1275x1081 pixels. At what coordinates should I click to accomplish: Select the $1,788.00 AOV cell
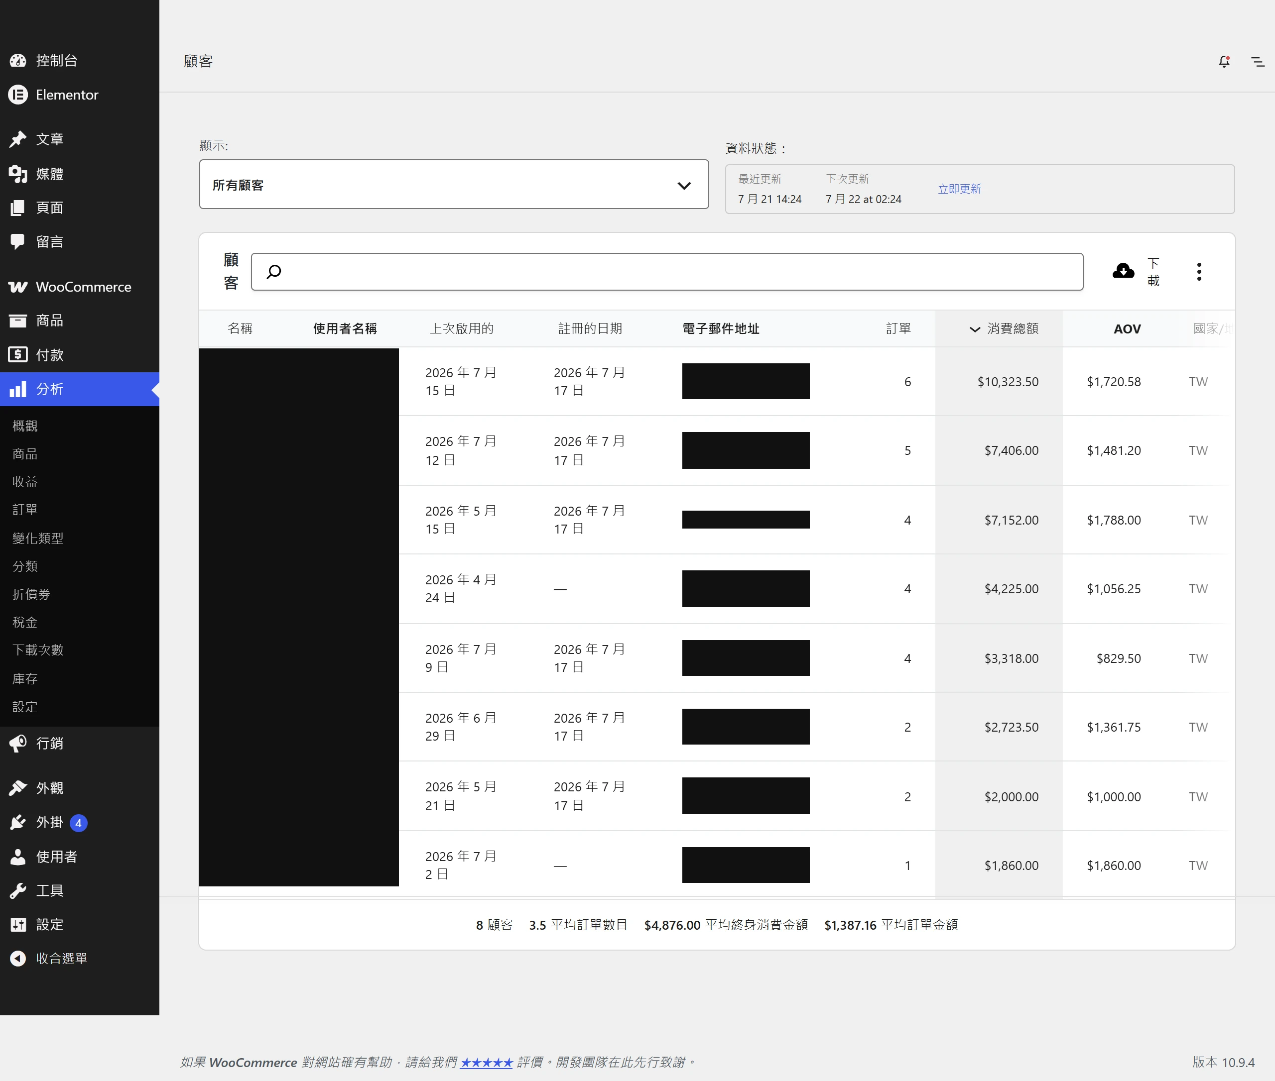click(1114, 520)
